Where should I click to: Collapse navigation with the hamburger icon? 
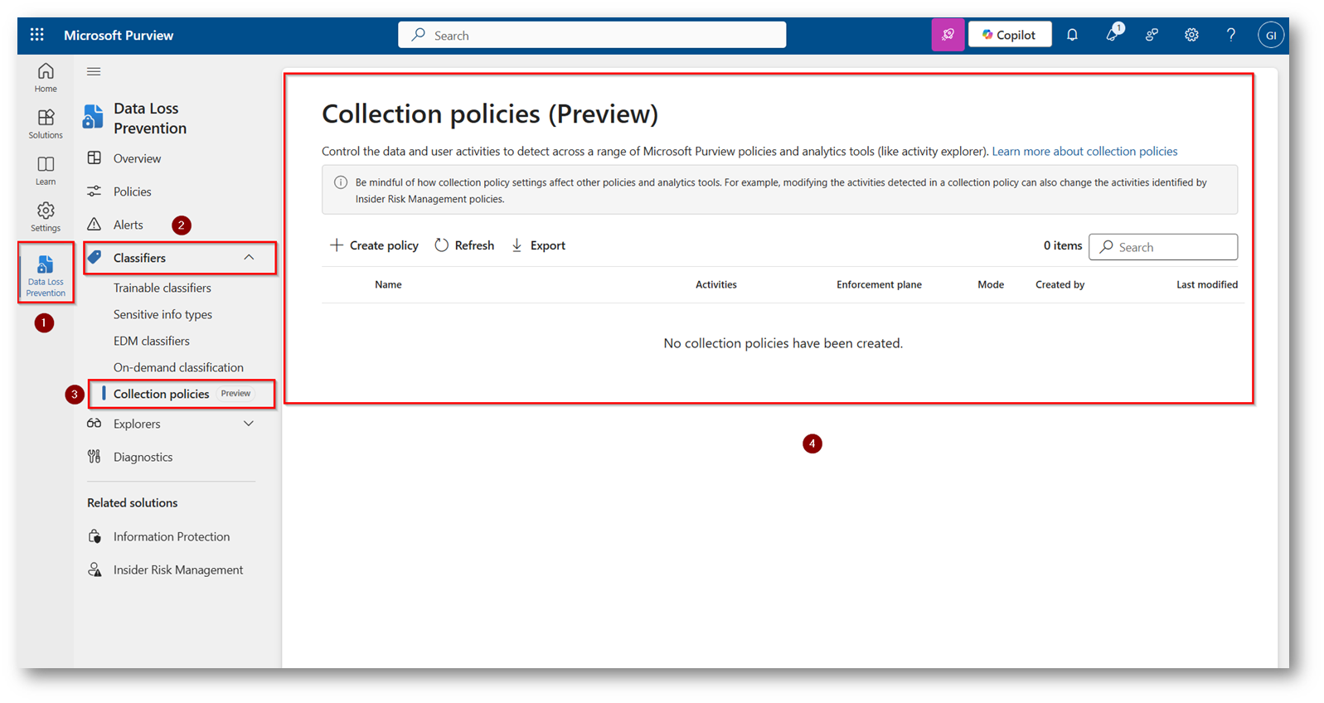coord(94,71)
